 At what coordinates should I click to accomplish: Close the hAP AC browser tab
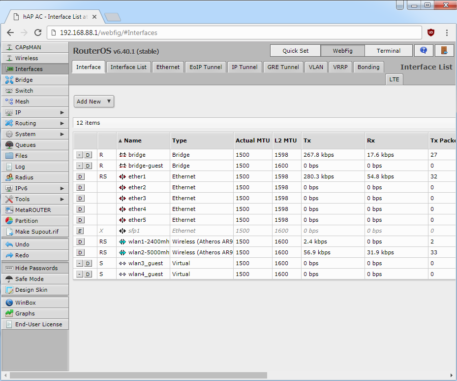click(94, 17)
